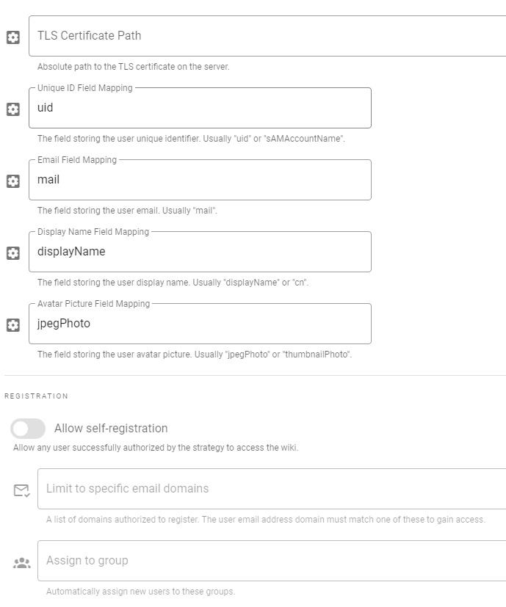Click the helper text about TLS certificate absolute path
This screenshot has height=607, width=506.
tap(134, 67)
